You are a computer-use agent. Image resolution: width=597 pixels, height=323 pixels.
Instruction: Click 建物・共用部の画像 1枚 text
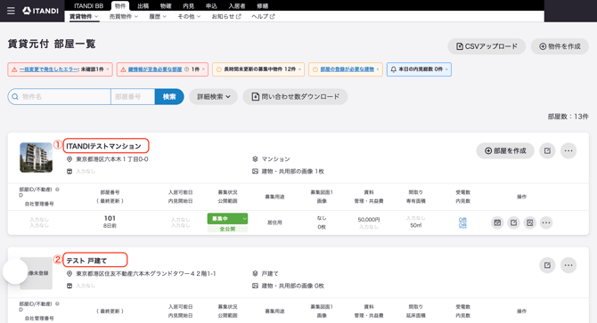[293, 172]
